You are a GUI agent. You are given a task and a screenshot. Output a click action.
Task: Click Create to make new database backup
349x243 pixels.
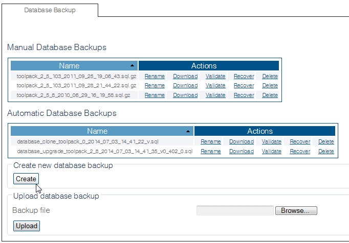tap(26, 179)
